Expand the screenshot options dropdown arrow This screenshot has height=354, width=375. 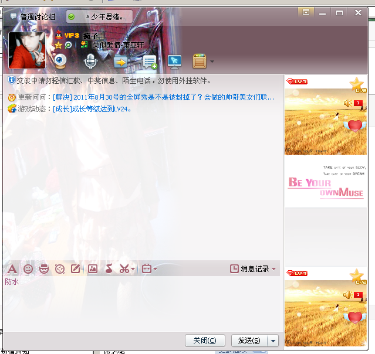[133, 269]
